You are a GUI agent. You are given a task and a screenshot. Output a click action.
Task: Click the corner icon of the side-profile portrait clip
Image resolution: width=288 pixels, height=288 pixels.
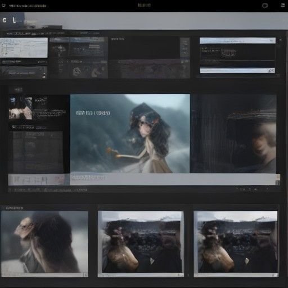(x=85, y=274)
